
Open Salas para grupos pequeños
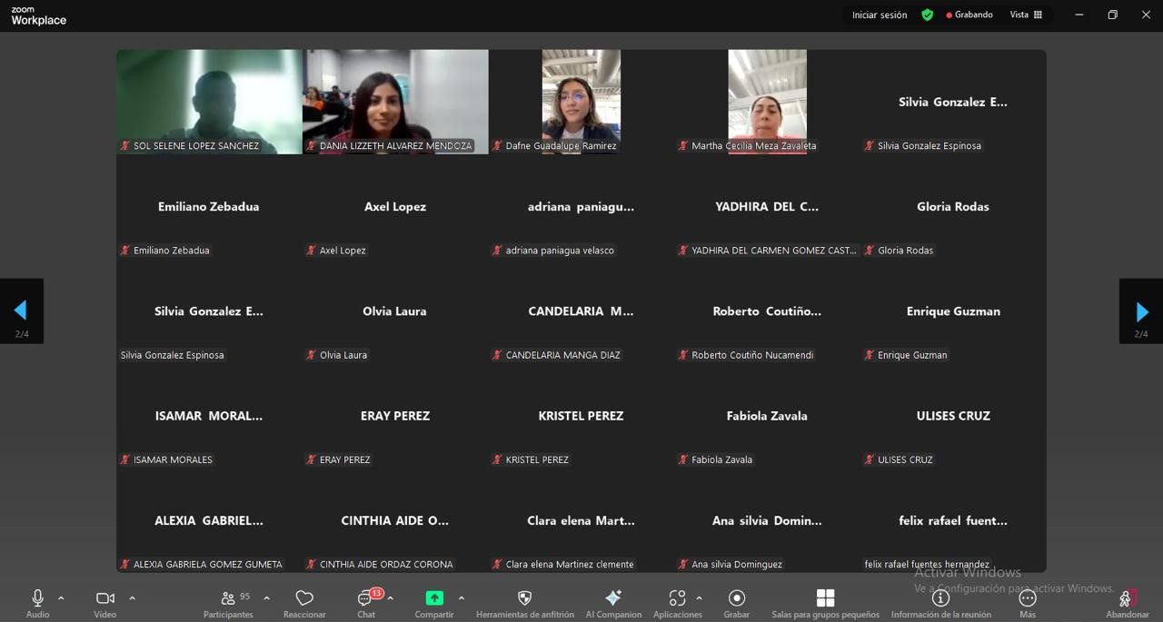[x=825, y=598]
